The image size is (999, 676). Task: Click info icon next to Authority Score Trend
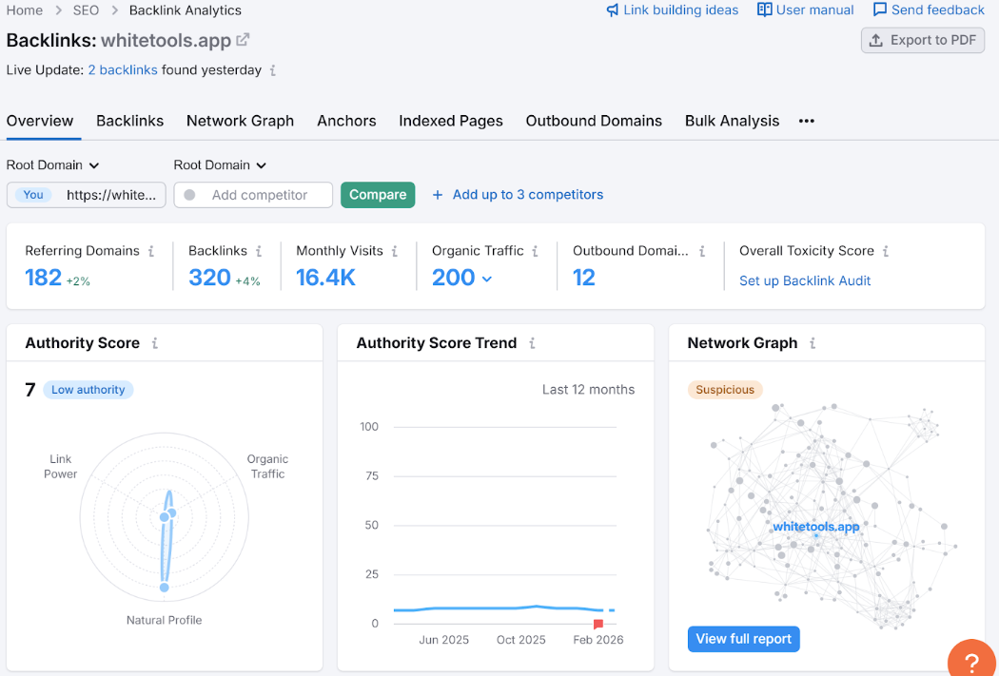pos(532,343)
